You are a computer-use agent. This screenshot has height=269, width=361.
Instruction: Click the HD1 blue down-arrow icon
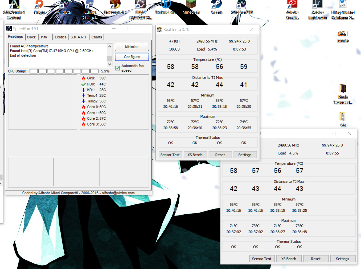pos(84,90)
